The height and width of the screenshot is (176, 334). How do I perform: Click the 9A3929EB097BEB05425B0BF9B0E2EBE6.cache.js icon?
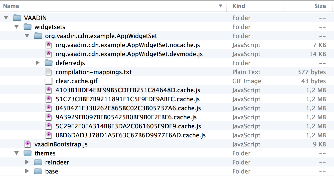click(x=49, y=117)
